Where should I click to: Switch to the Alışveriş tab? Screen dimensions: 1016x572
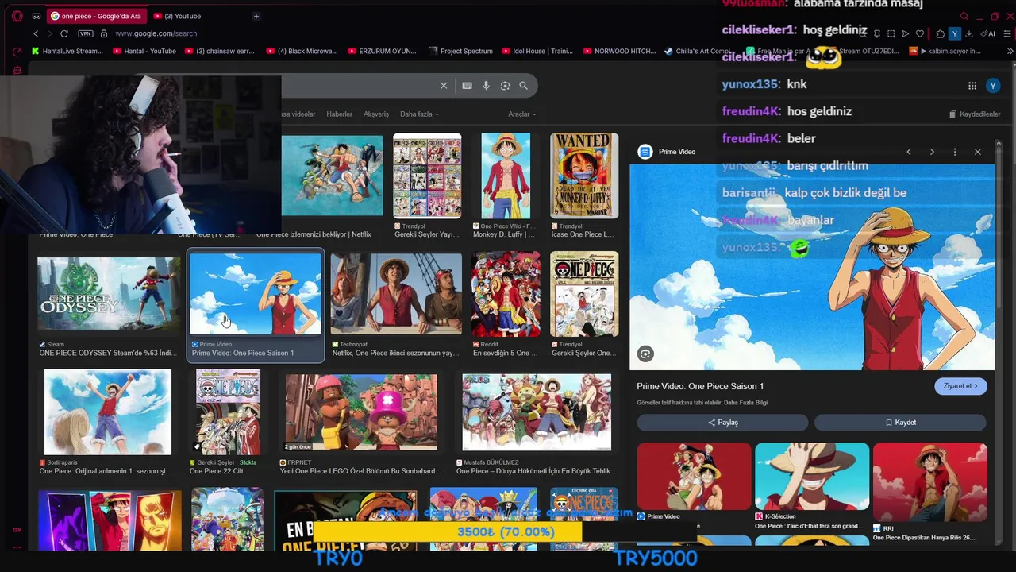[376, 114]
